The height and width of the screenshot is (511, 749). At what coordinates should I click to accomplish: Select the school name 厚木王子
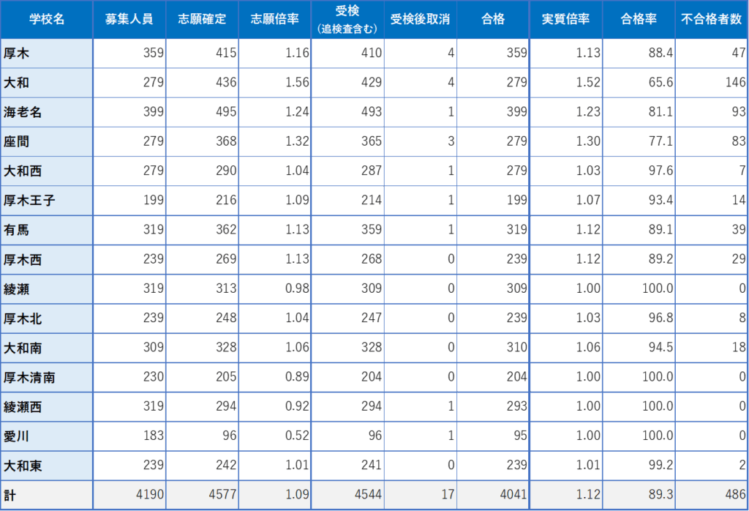pyautogui.click(x=29, y=201)
